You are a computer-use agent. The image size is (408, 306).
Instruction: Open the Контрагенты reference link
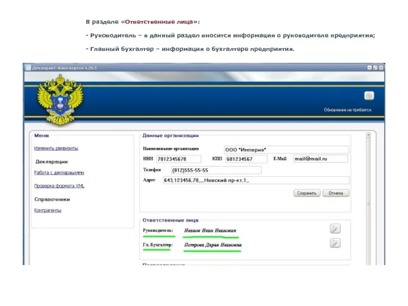[47, 210]
